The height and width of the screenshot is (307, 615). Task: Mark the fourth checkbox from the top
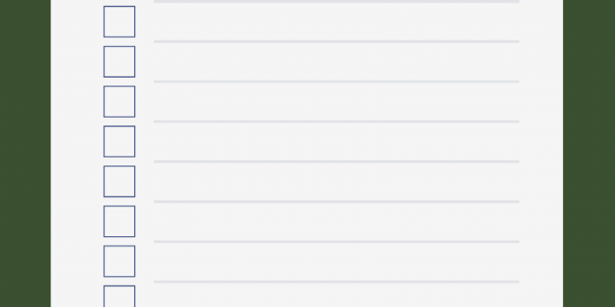[x=120, y=142]
